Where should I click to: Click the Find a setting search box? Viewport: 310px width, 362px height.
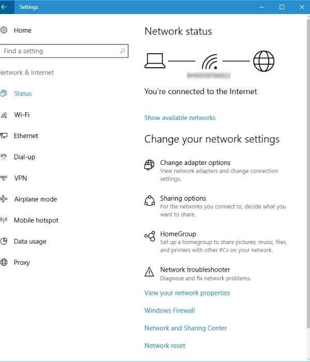59,51
